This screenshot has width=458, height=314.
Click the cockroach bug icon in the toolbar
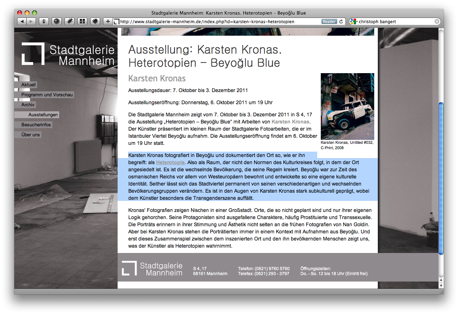pos(70,21)
